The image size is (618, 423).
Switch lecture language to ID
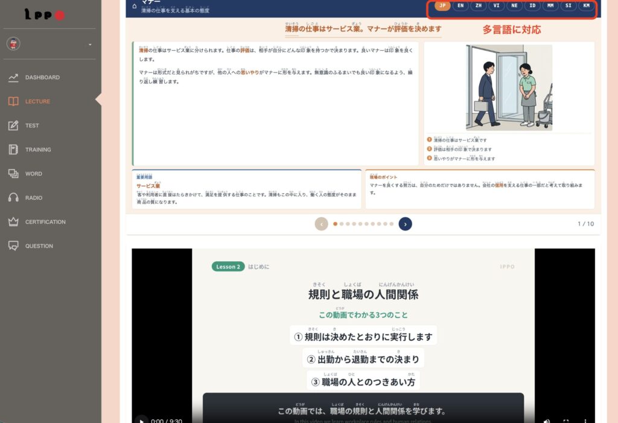click(532, 5)
